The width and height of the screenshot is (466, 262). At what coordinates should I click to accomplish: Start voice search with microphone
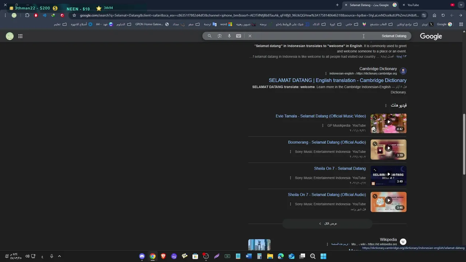(229, 36)
